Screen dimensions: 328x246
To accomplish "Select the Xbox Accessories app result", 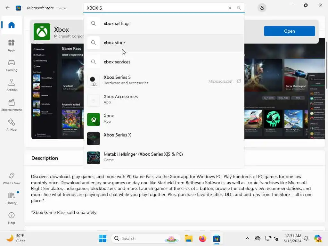I will pos(164,100).
